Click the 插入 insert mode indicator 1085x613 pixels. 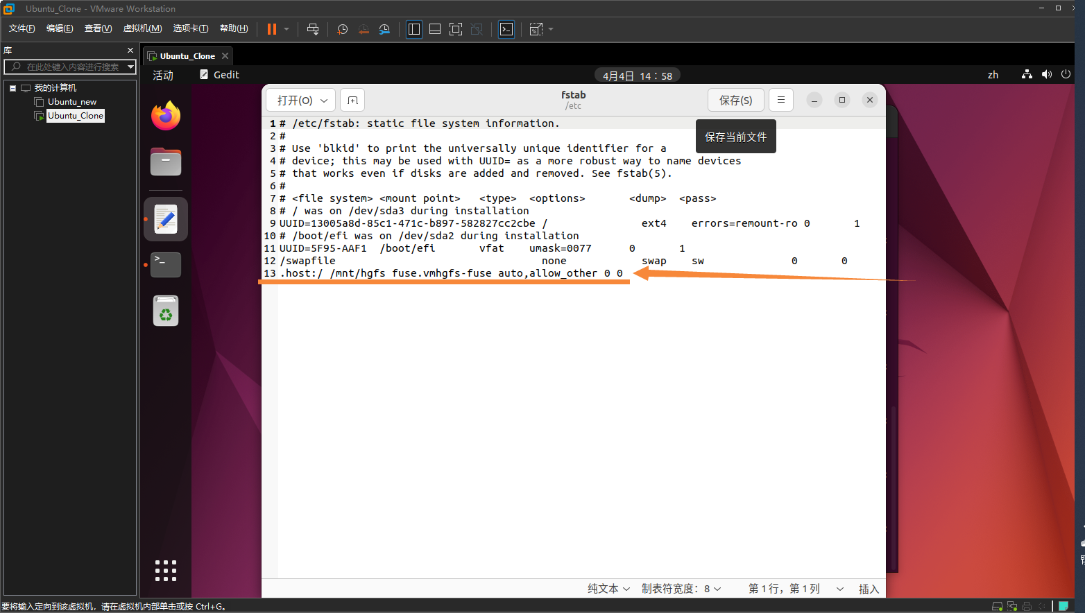coord(869,589)
